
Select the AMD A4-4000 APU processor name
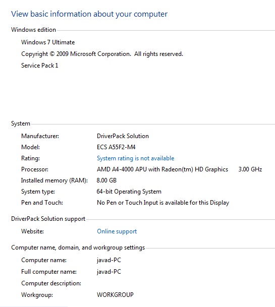(162, 169)
